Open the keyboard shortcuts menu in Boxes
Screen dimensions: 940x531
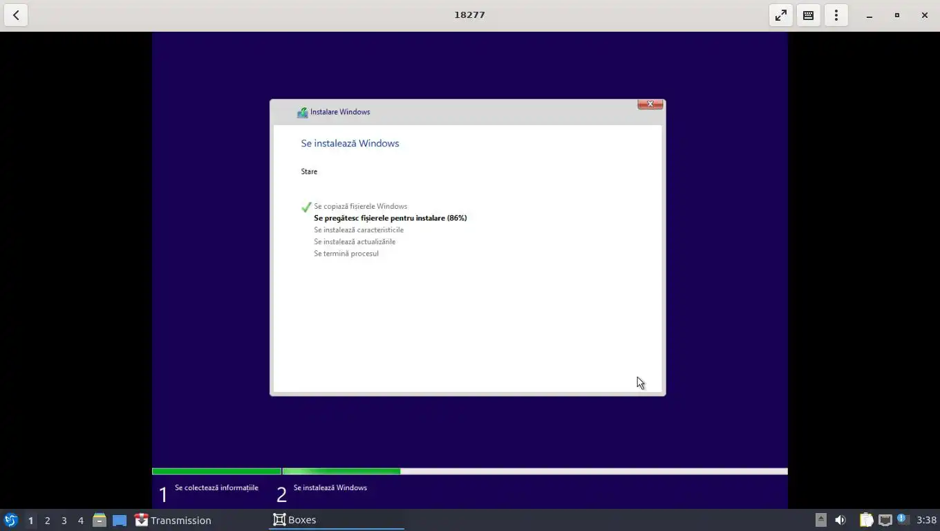[808, 15]
